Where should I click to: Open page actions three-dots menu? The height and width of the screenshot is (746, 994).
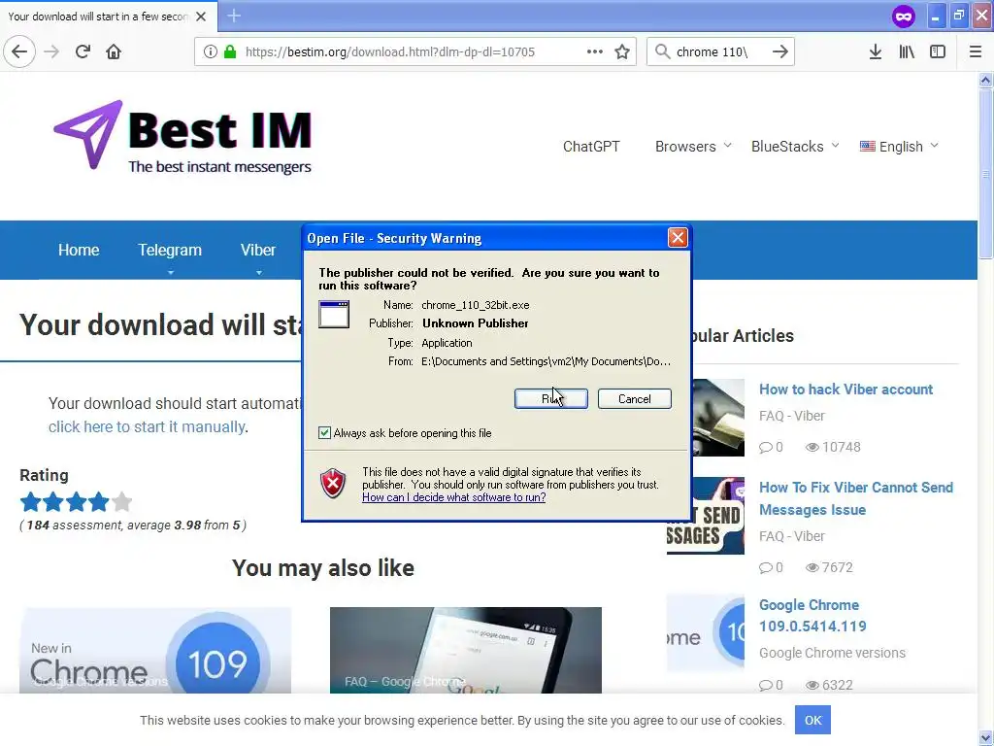pyautogui.click(x=595, y=51)
